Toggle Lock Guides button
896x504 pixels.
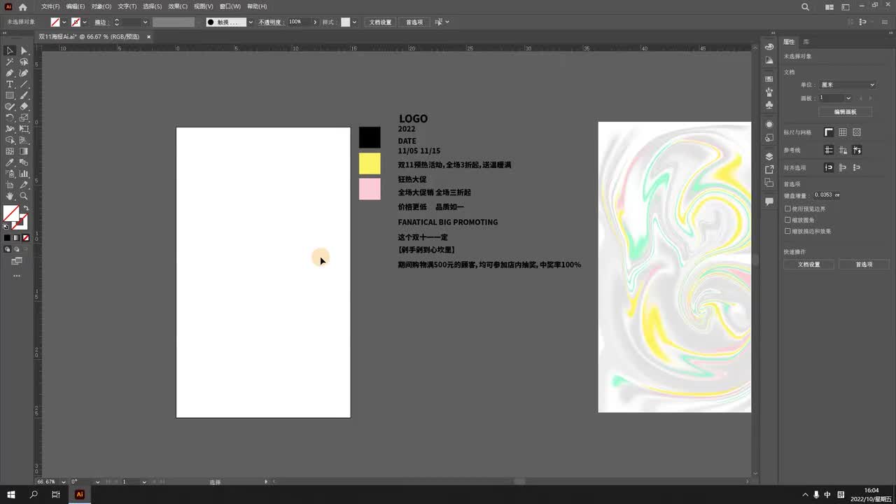point(843,150)
